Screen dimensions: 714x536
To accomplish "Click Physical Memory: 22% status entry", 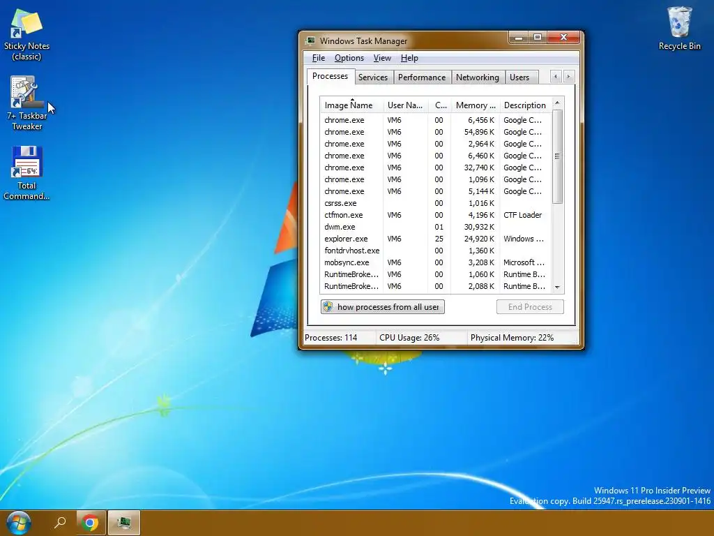I will click(x=512, y=338).
